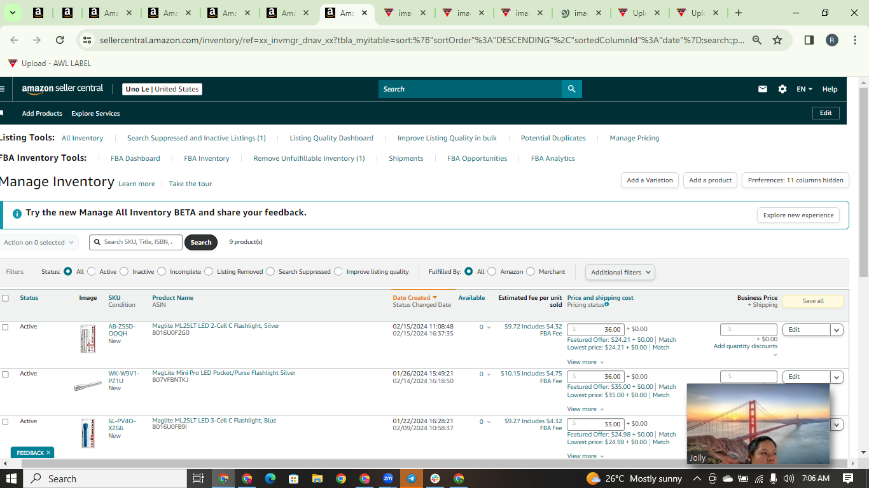This screenshot has width=869, height=488.
Task: Select the Incomplete status radio filter
Action: [162, 271]
